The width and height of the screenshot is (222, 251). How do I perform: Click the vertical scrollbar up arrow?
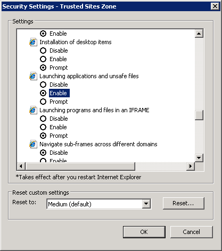199,34
